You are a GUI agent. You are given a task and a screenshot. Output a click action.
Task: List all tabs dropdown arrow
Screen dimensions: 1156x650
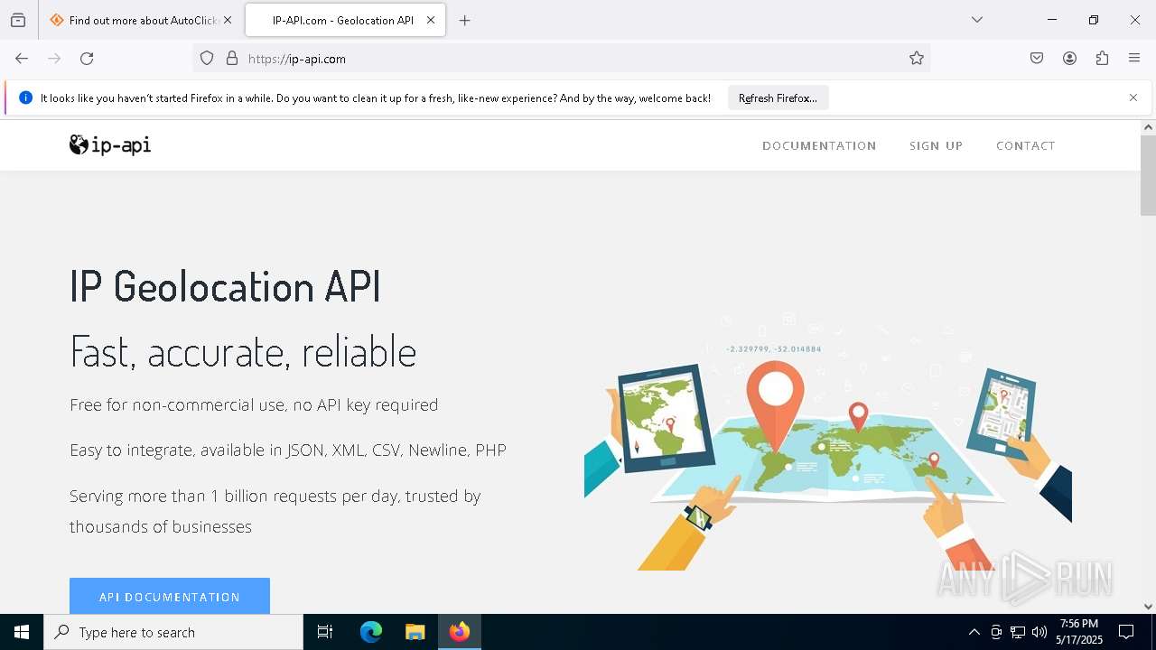click(977, 20)
